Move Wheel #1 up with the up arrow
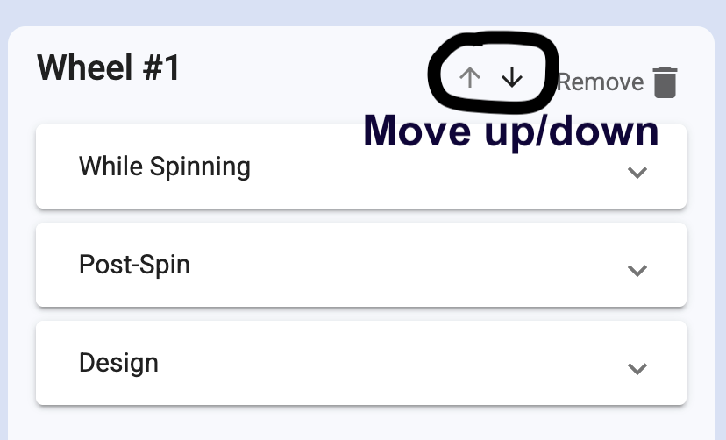This screenshot has height=440, width=726. [470, 78]
